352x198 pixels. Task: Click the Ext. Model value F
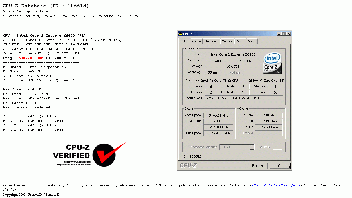243,92
